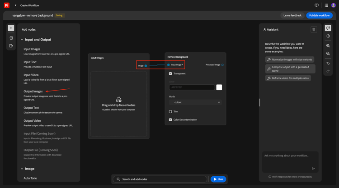Click the drag and drop files area
Screen dimensions: 339x188
click(x=118, y=104)
